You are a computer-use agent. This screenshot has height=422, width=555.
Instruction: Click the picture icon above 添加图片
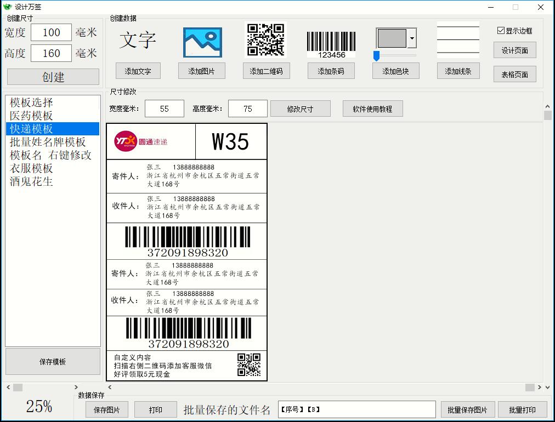click(202, 42)
